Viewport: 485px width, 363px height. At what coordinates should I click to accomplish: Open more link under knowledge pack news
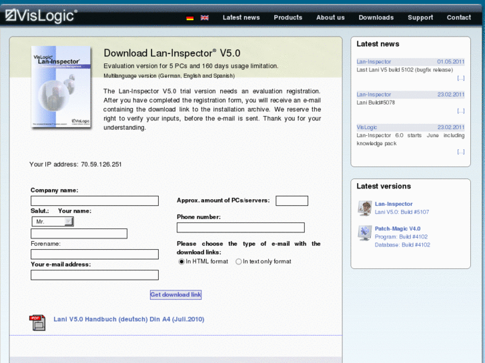click(x=461, y=152)
